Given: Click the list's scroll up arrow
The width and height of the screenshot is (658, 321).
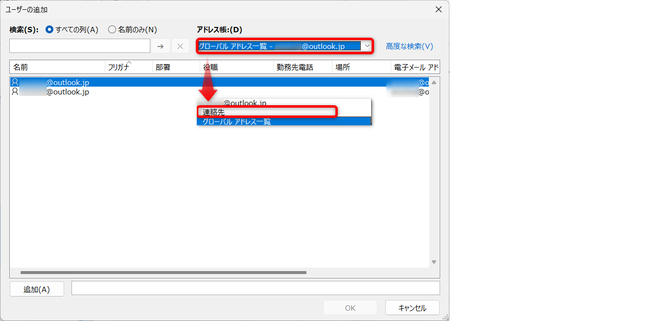Looking at the screenshot, I should coord(434,82).
